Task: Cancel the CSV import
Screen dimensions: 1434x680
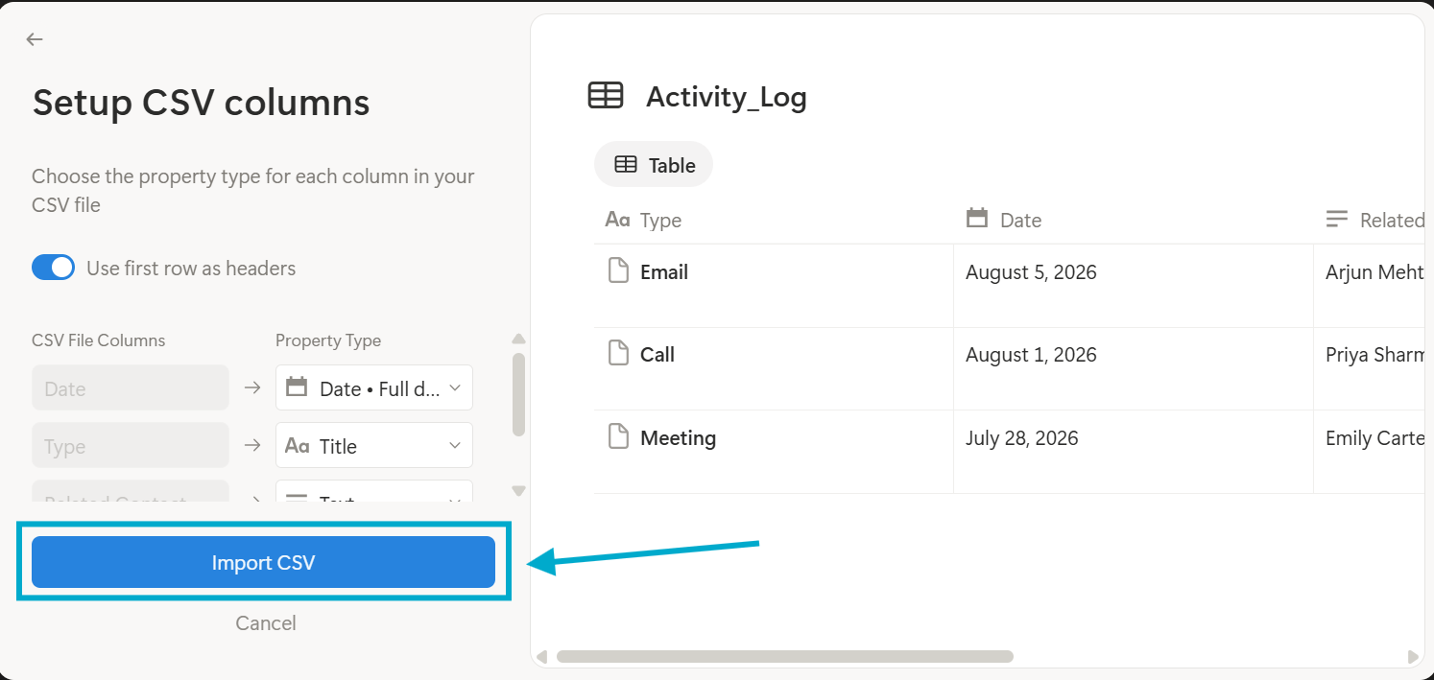Action: [x=266, y=622]
